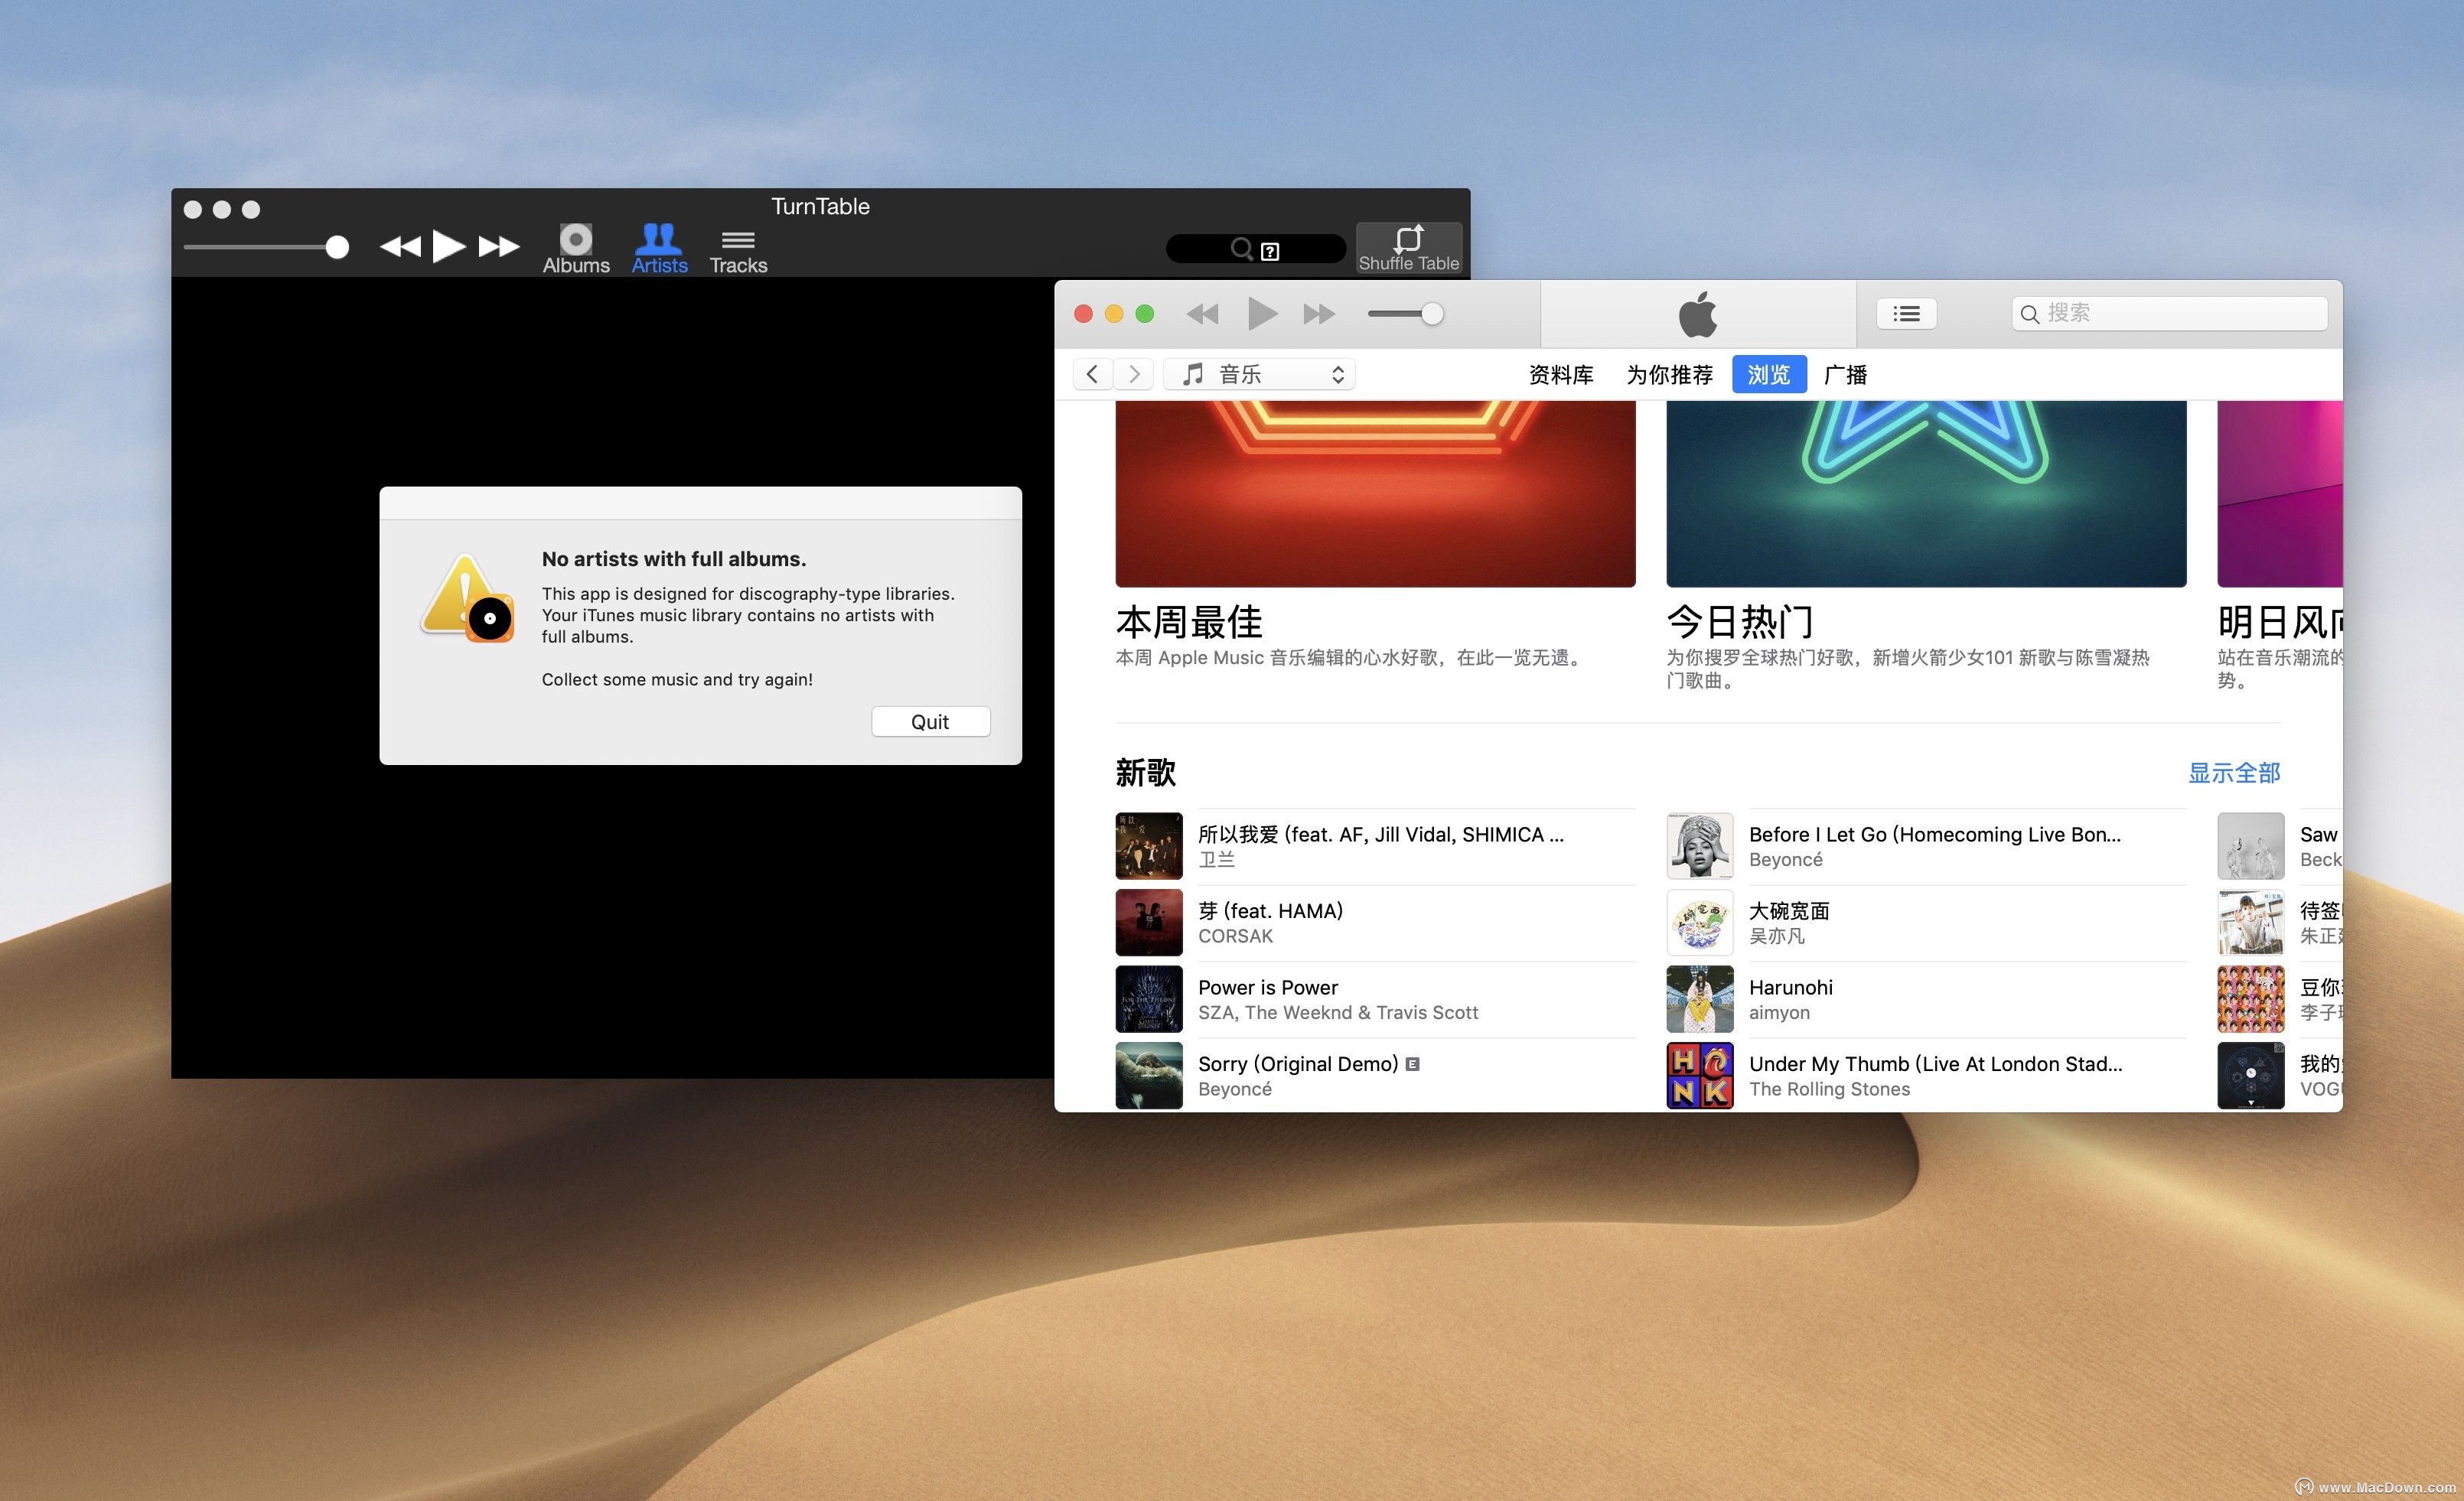Close the iTunes window with red button
The width and height of the screenshot is (2464, 1501).
1083,314
